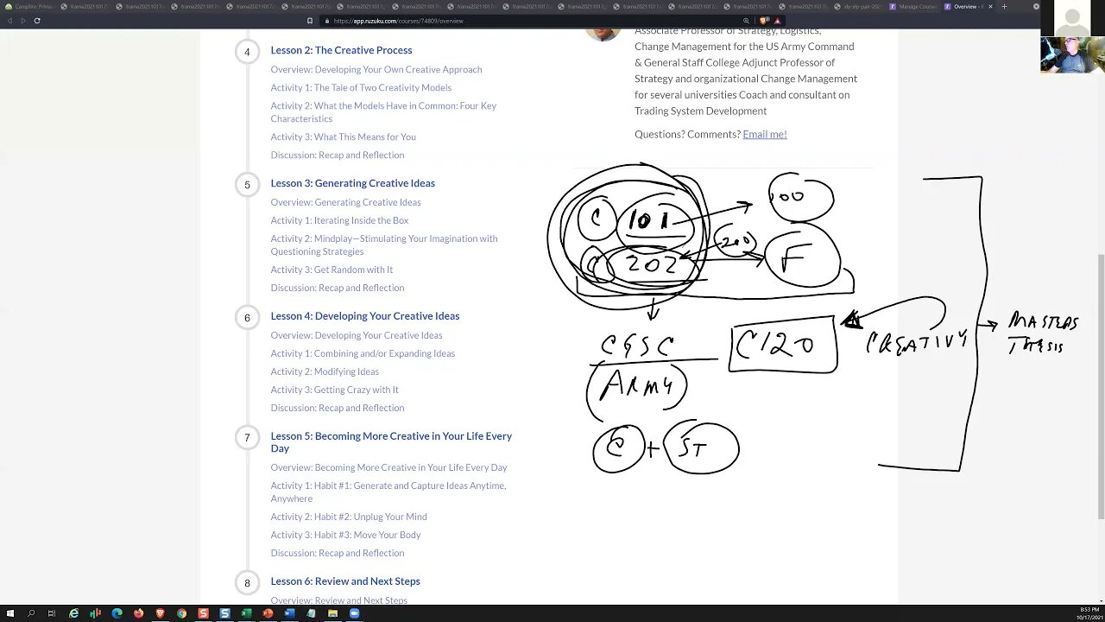Open Lesson 5 Discussion: Recap and Reflection
Viewport: 1105px width, 622px height.
pyautogui.click(x=337, y=553)
